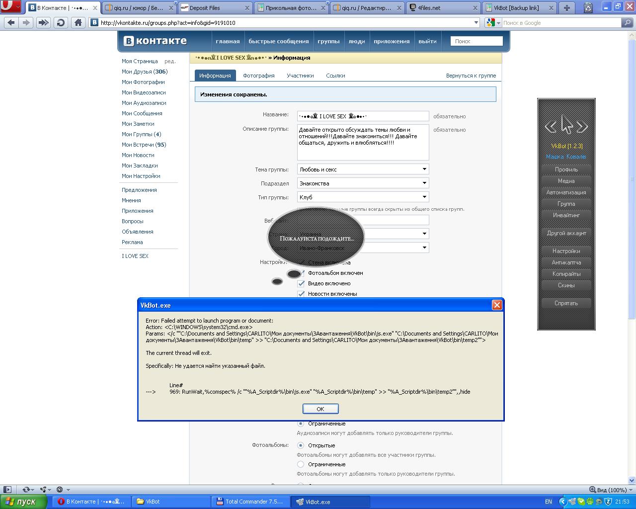Click the 'Поиск в Google' search box
This screenshot has width=636, height=509.
click(x=561, y=22)
